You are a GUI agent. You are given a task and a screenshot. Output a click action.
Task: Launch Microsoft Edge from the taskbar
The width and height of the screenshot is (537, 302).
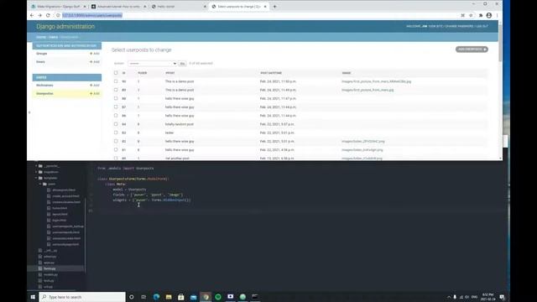click(157, 297)
